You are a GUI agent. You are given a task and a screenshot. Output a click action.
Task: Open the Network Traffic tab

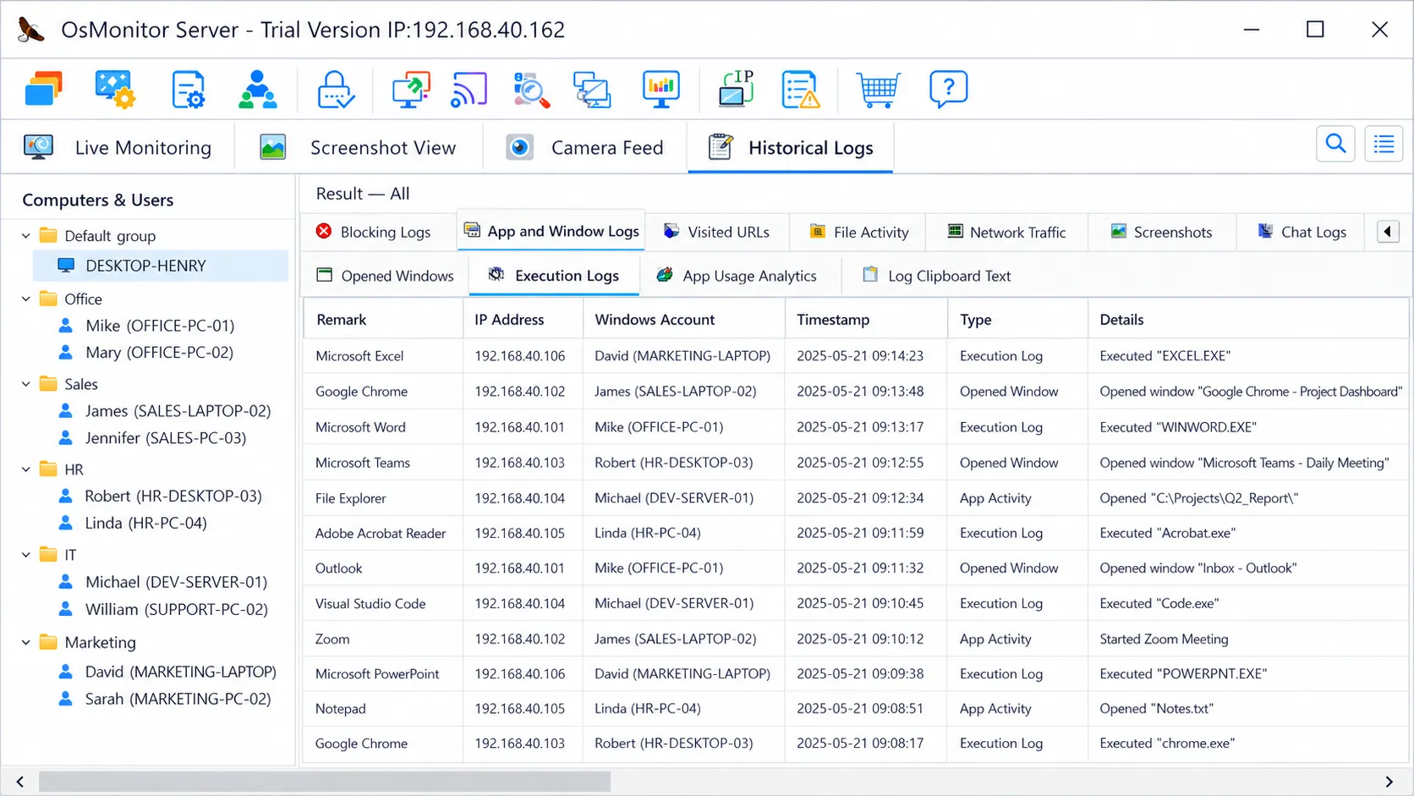(x=1006, y=232)
